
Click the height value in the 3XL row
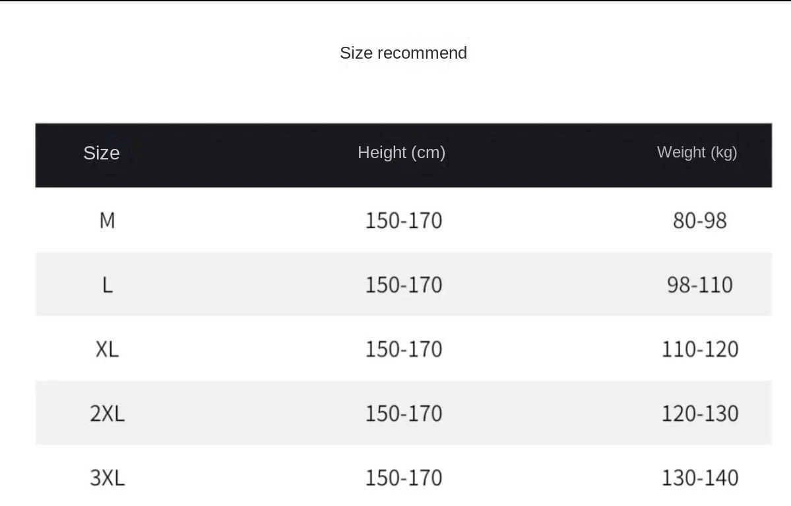[x=403, y=478]
